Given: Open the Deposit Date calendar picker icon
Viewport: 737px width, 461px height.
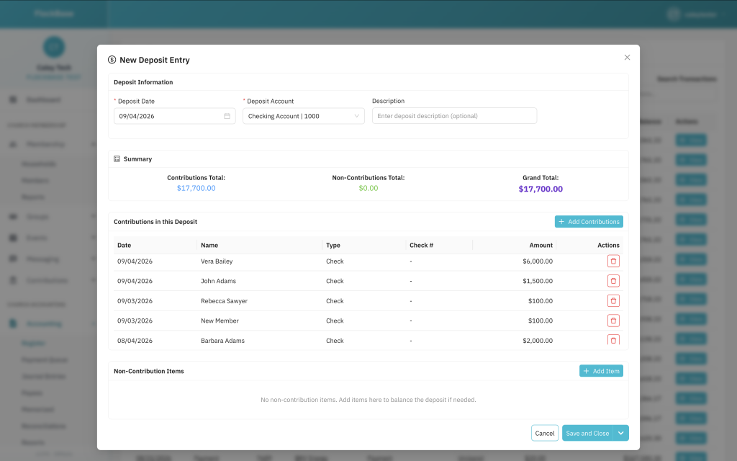Looking at the screenshot, I should (x=227, y=116).
